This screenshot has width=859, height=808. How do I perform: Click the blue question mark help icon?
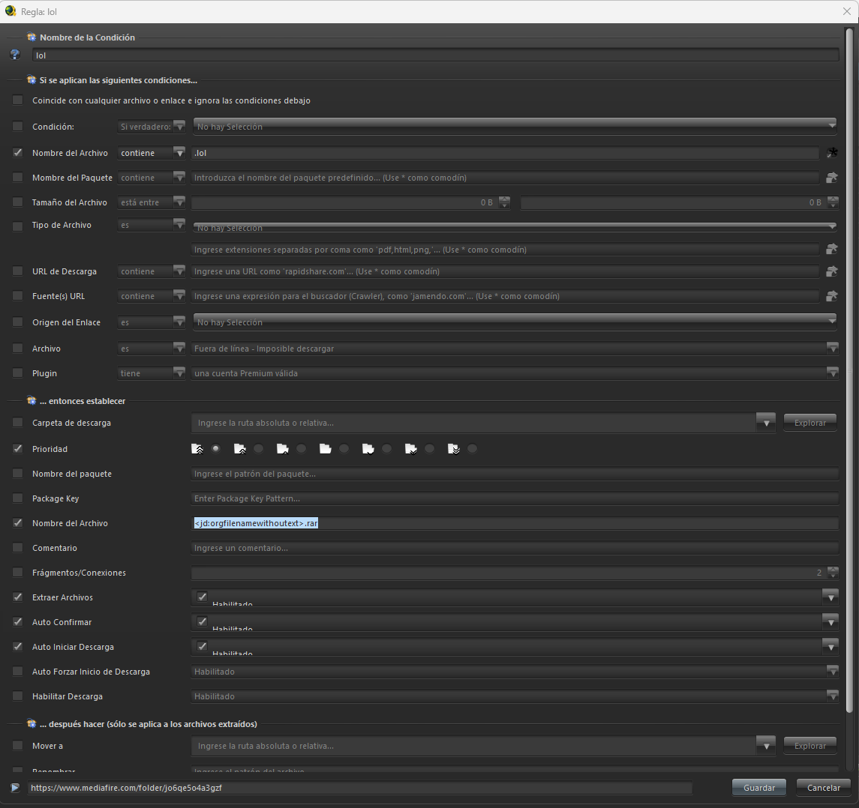pos(15,55)
